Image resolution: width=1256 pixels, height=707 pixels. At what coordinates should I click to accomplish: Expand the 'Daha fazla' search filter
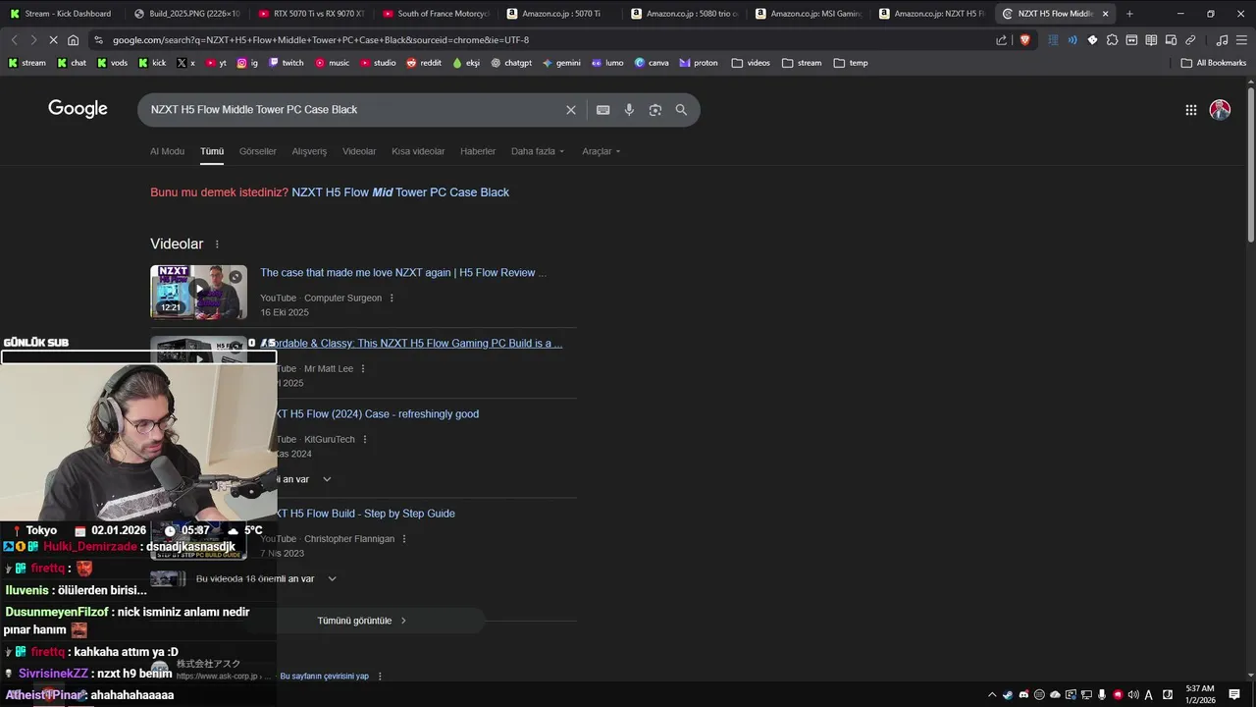click(538, 151)
